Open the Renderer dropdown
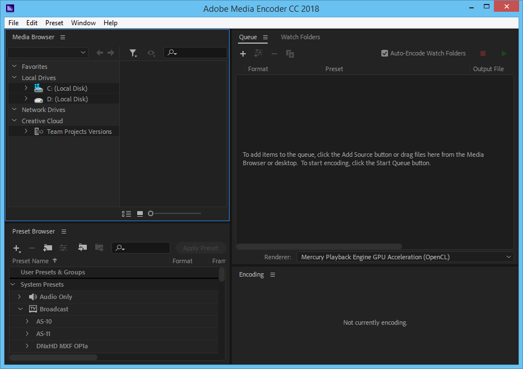 tap(405, 257)
